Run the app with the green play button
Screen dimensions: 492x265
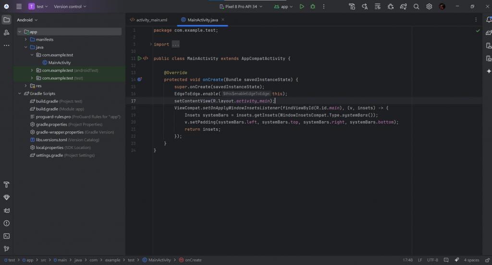(302, 7)
